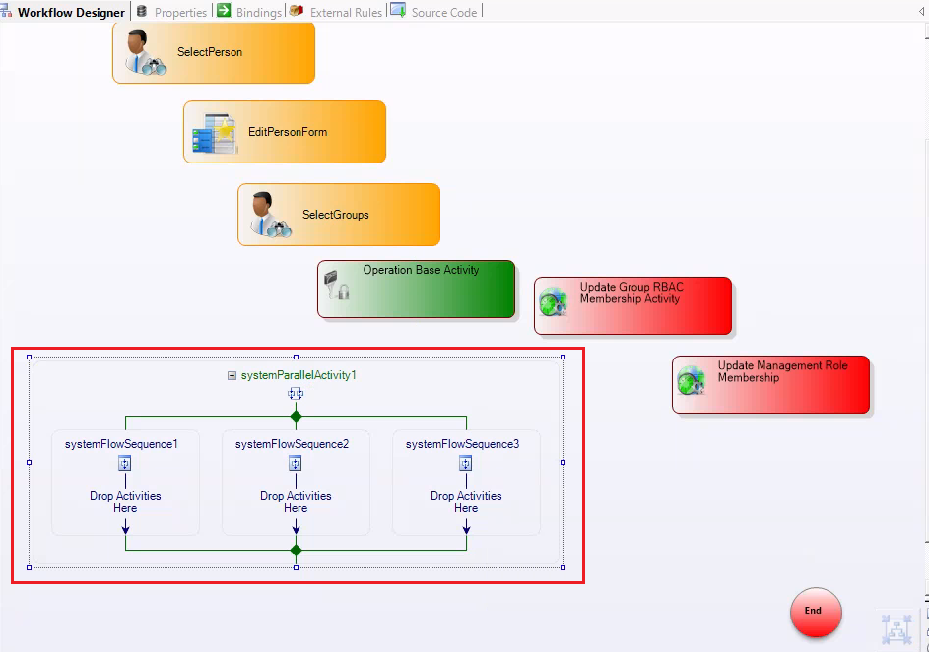The width and height of the screenshot is (929, 652).
Task: Click the top green diamond split connector
Action: click(297, 417)
